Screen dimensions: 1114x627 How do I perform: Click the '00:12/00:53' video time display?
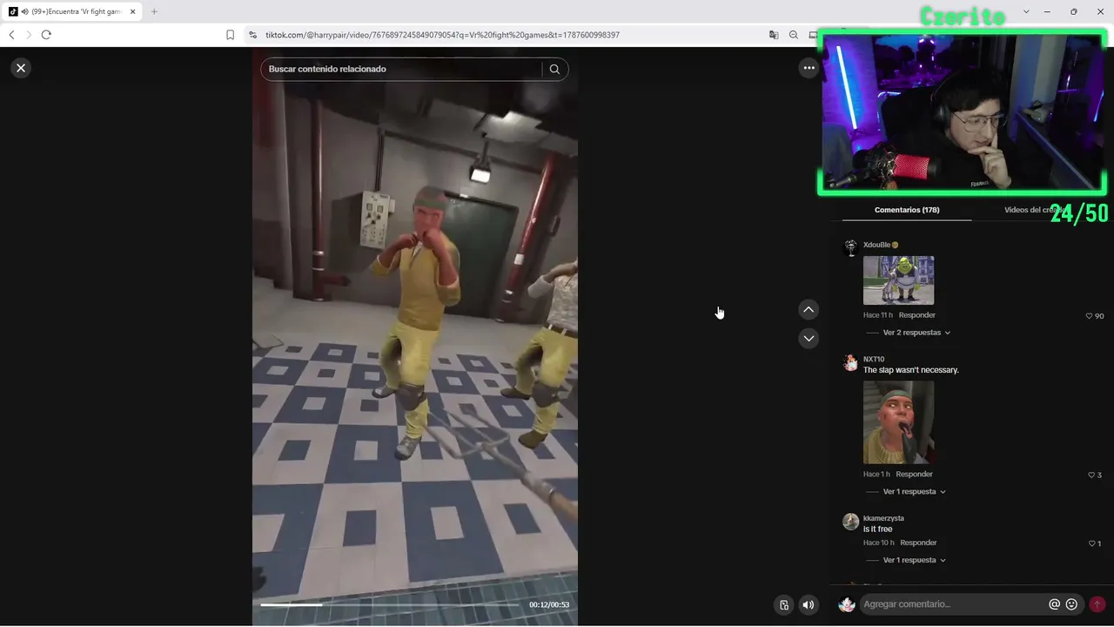coord(549,604)
